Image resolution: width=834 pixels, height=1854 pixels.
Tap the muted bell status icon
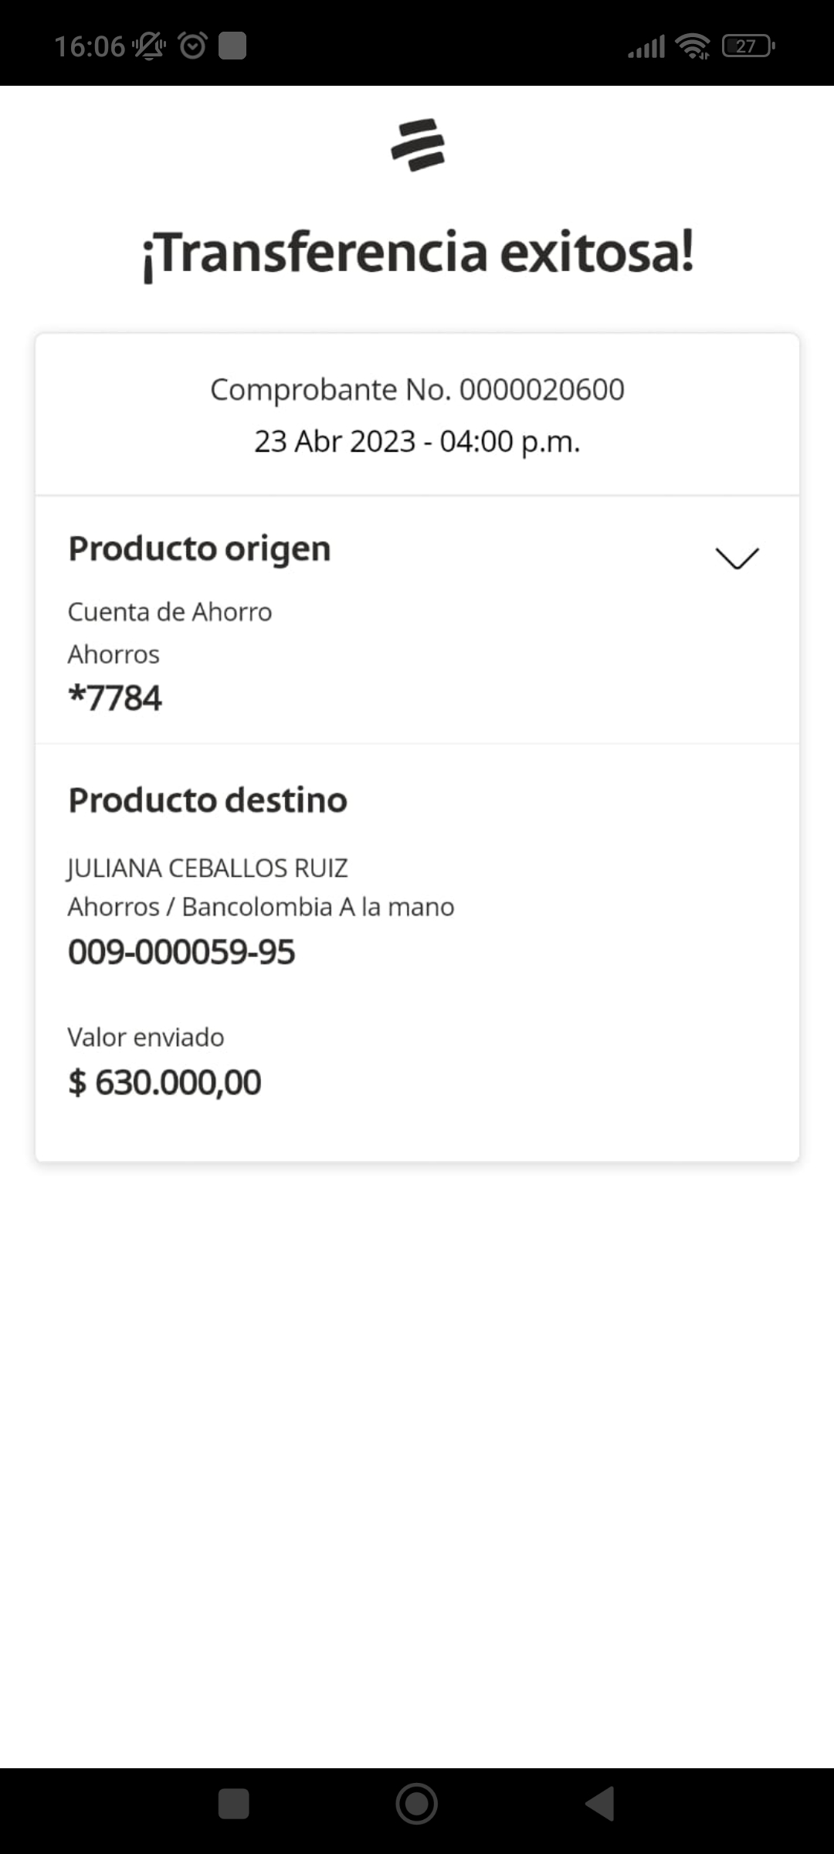149,46
